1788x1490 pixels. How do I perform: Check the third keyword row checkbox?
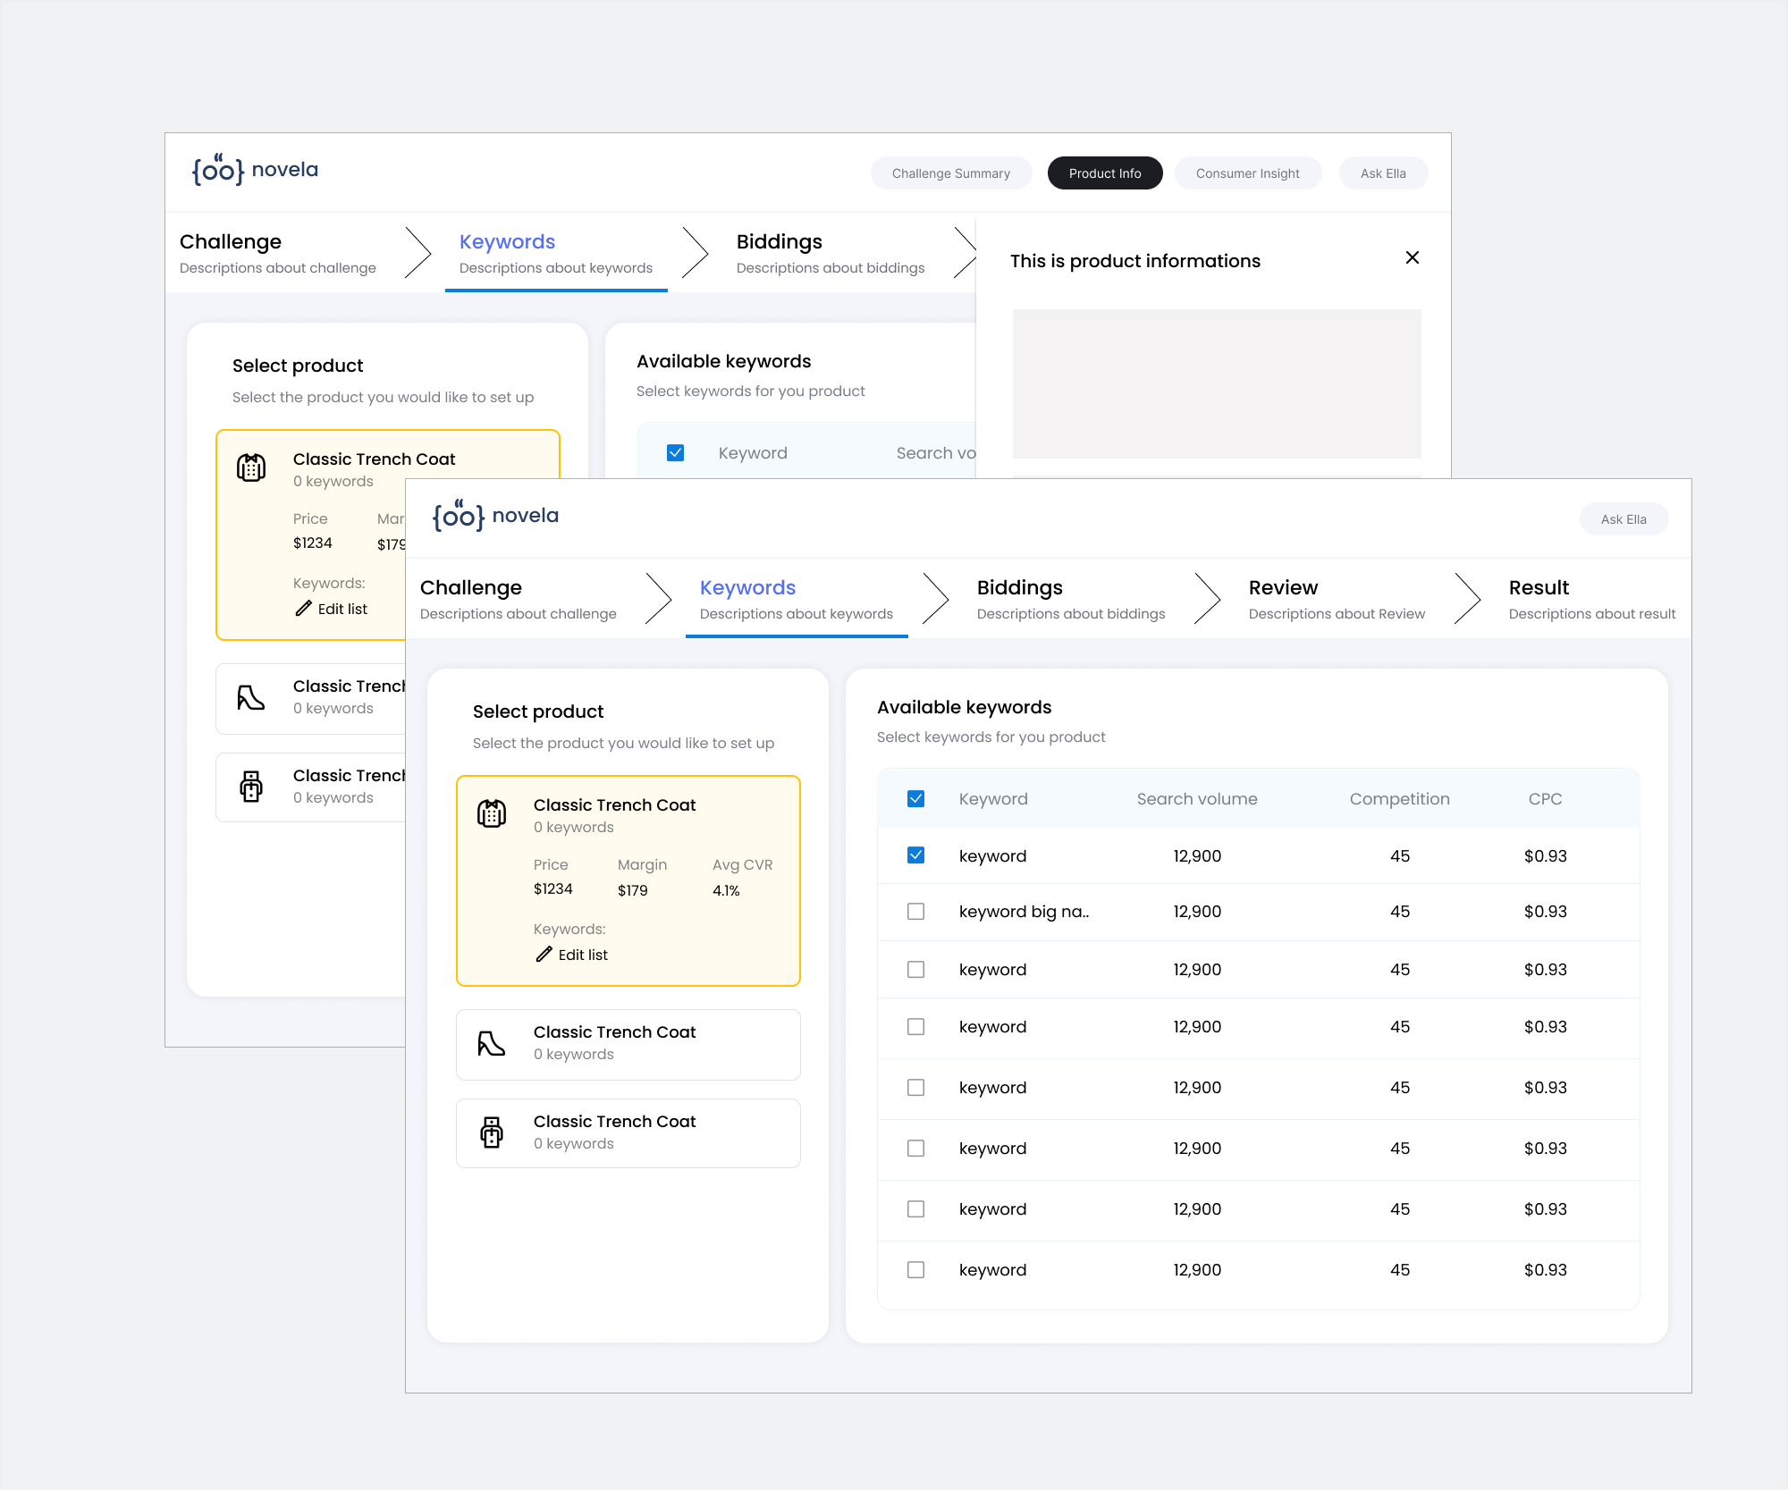pyautogui.click(x=915, y=970)
